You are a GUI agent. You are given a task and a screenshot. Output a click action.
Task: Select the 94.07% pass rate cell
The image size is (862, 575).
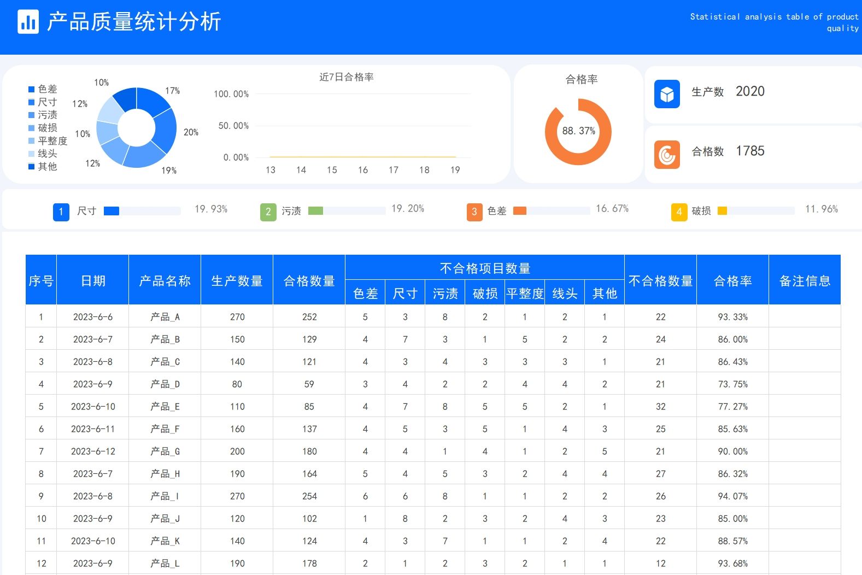click(733, 496)
